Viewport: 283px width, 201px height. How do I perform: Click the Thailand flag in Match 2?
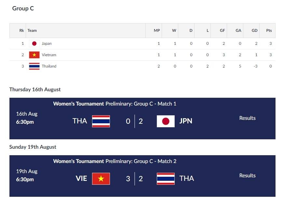(x=166, y=178)
